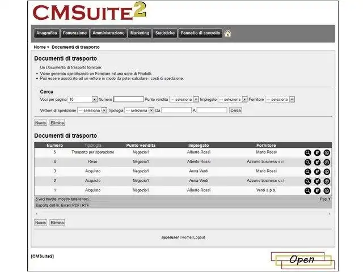Open Pannello di controllo menu

click(200, 33)
